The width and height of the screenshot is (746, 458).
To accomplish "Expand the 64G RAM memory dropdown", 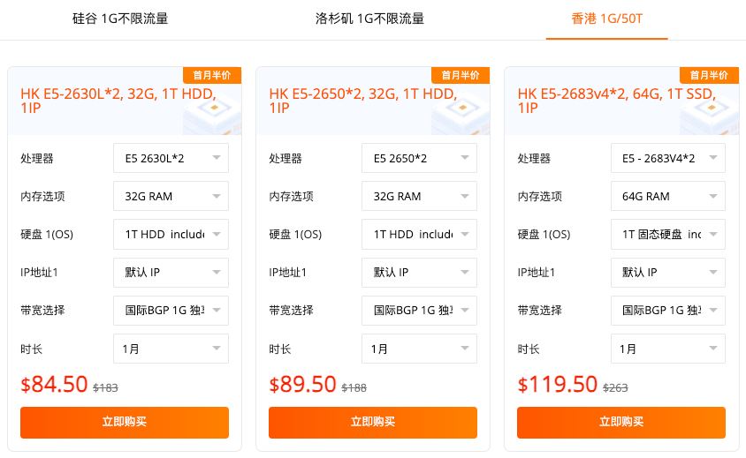I will coord(667,197).
